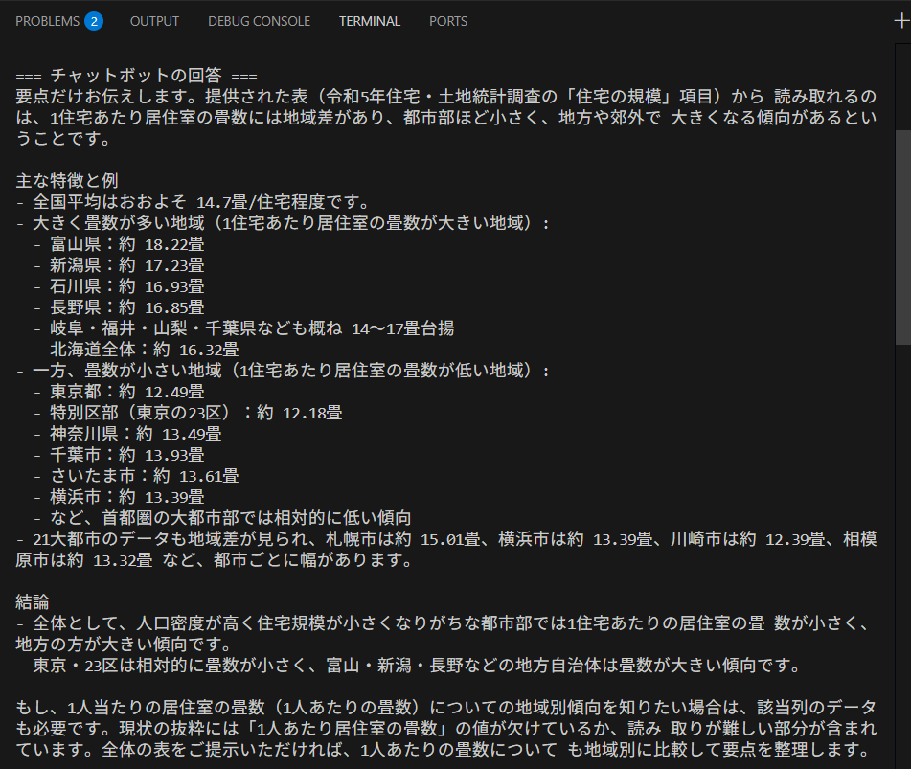Image resolution: width=911 pixels, height=769 pixels.
Task: Click the 主な特徴と例 heading text
Action: pos(67,180)
